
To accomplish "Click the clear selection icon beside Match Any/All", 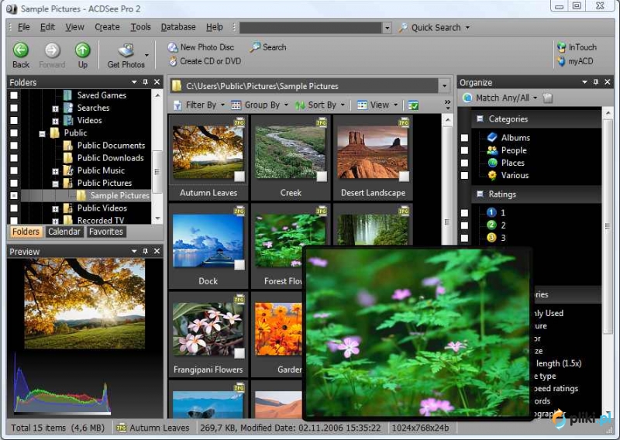I will pos(548,98).
